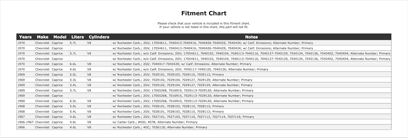Click the Notes column header
The width and height of the screenshot is (408, 138).
(x=251, y=37)
